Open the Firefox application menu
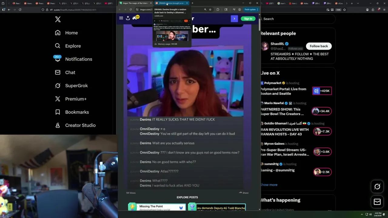The height and width of the screenshot is (218, 388). 384,10
